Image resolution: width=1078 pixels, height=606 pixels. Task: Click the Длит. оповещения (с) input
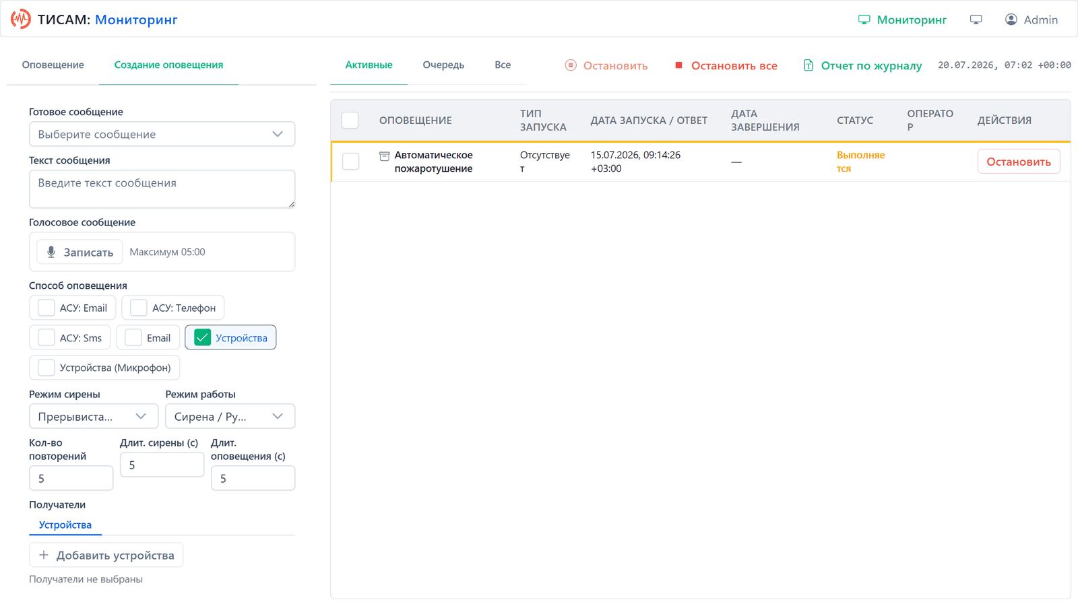click(x=253, y=478)
